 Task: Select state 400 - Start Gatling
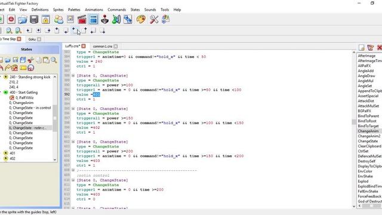click(24, 93)
